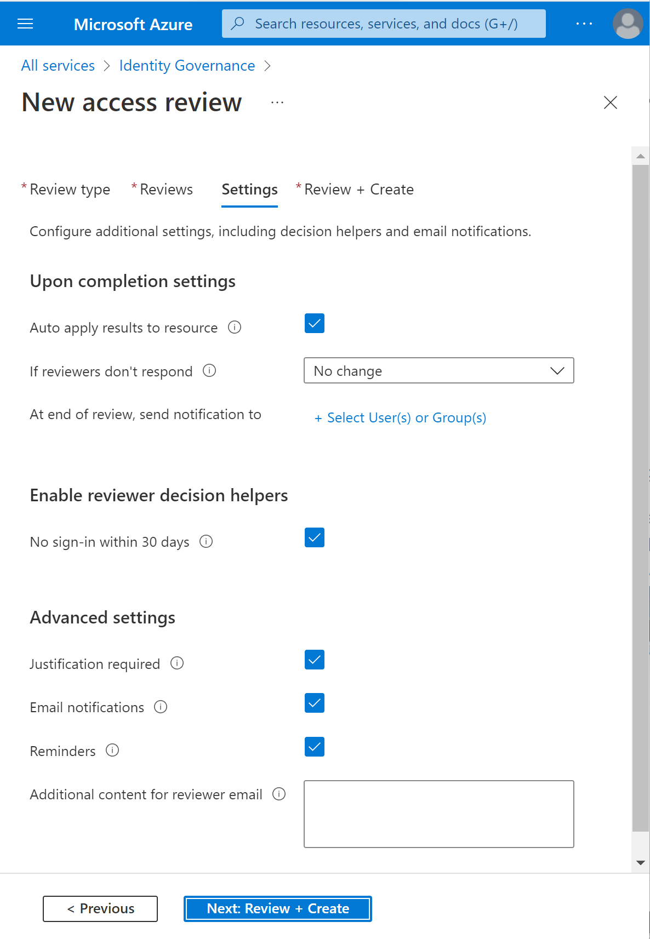Click the Advanced settings heading
The image size is (650, 939).
click(102, 617)
